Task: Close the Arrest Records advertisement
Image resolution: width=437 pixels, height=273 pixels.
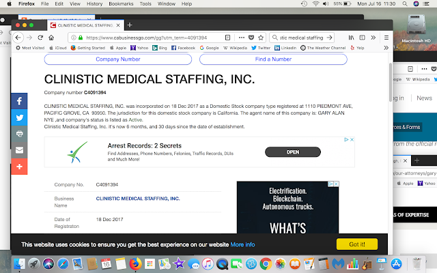Action: click(x=352, y=139)
